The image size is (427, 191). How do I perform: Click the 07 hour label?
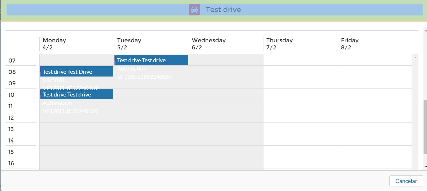tap(12, 61)
